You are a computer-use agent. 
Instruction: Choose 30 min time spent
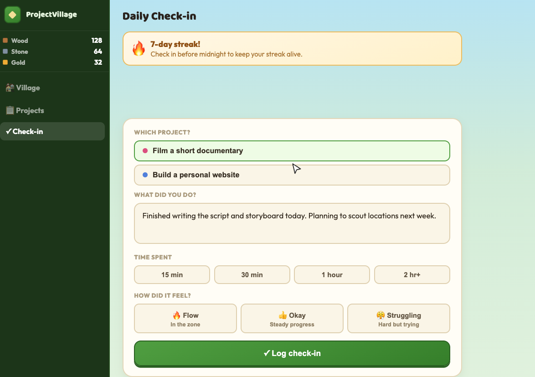coord(252,274)
